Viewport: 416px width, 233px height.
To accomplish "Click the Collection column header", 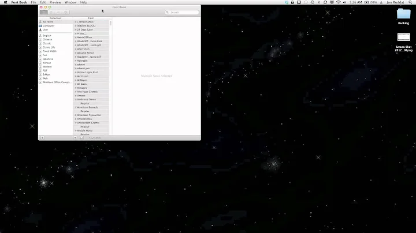I will tap(55, 18).
